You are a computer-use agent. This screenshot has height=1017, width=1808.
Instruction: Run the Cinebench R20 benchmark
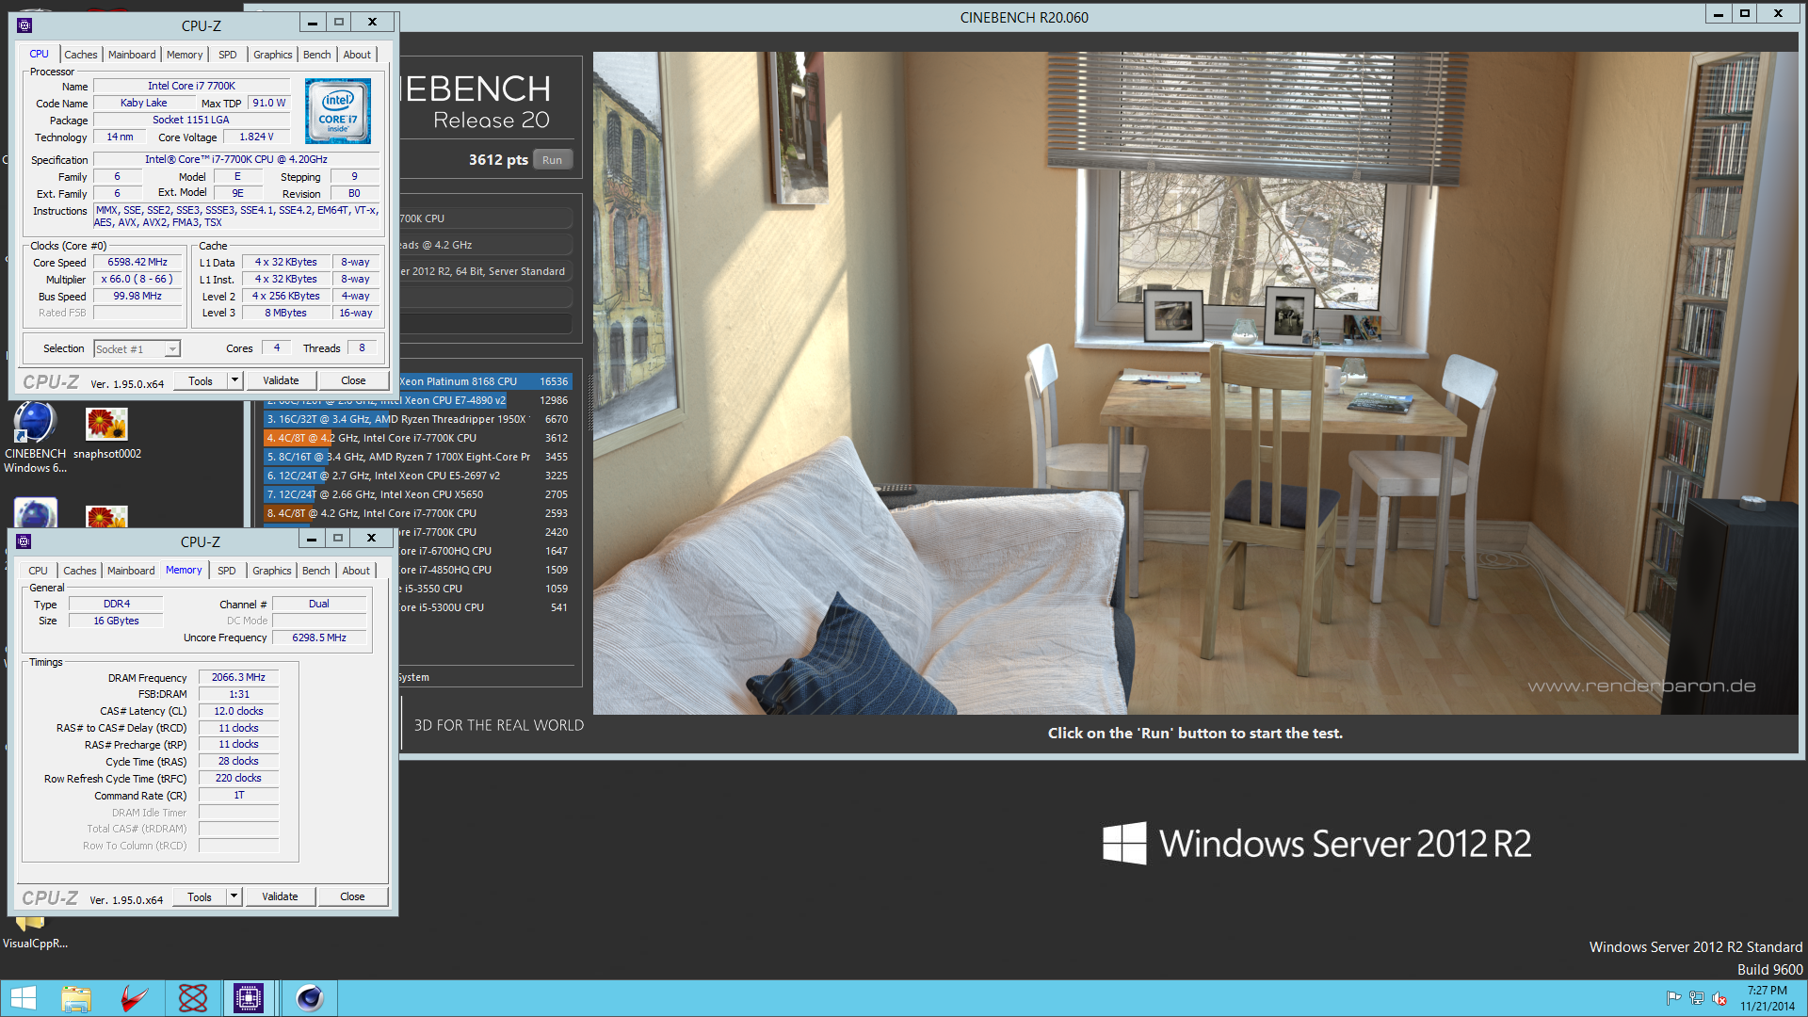pyautogui.click(x=553, y=160)
